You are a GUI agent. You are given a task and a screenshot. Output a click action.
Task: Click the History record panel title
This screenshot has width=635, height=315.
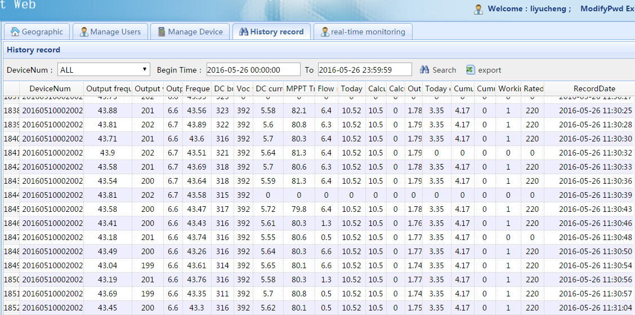(34, 50)
